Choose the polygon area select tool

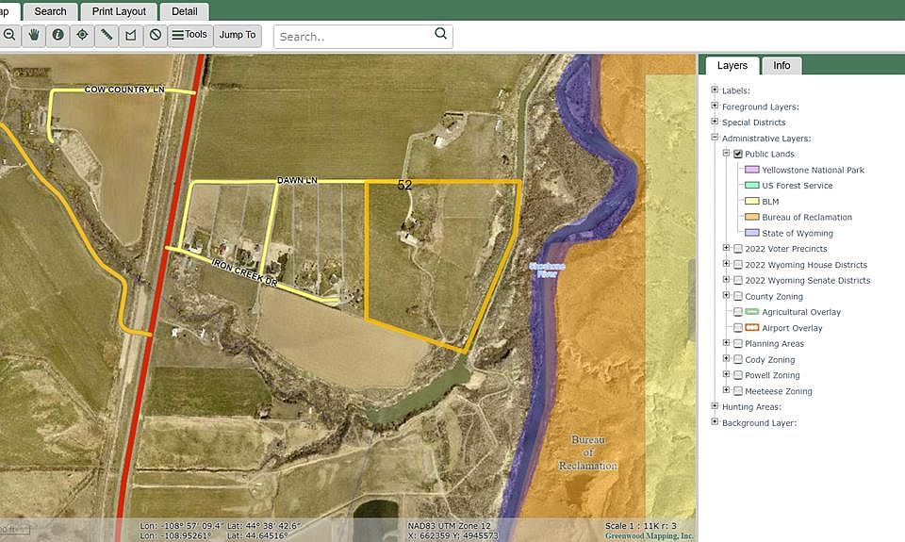131,35
